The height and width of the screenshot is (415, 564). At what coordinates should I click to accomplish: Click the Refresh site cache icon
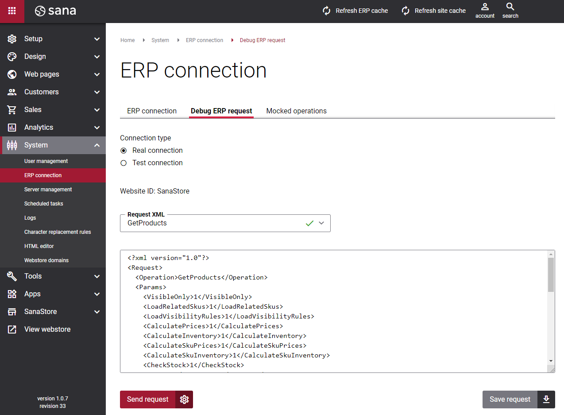tap(406, 11)
